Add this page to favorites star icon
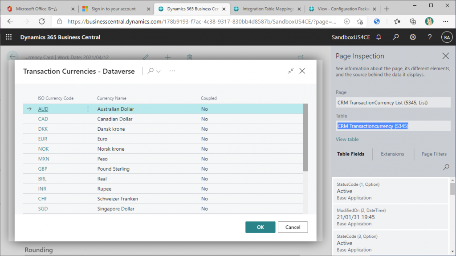The height and width of the screenshot is (256, 456). tap(360, 21)
